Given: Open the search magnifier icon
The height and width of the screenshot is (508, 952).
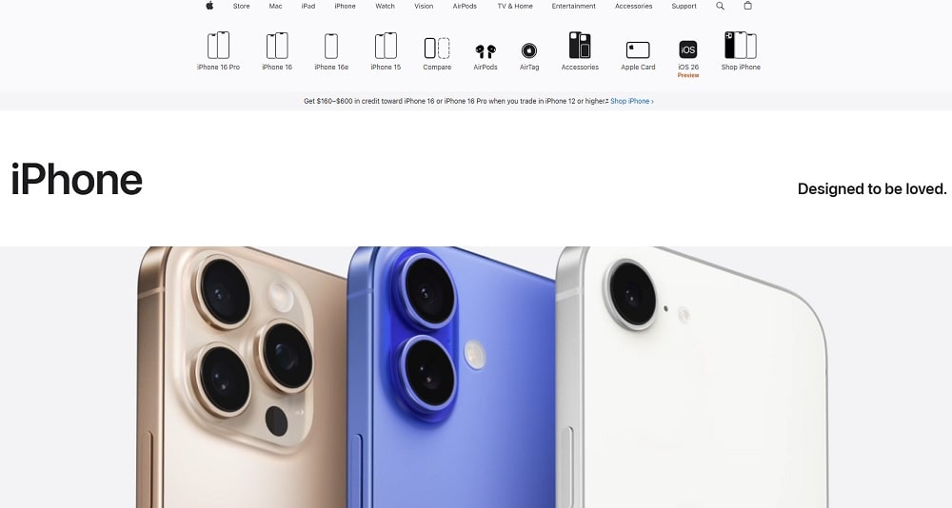Looking at the screenshot, I should [720, 6].
